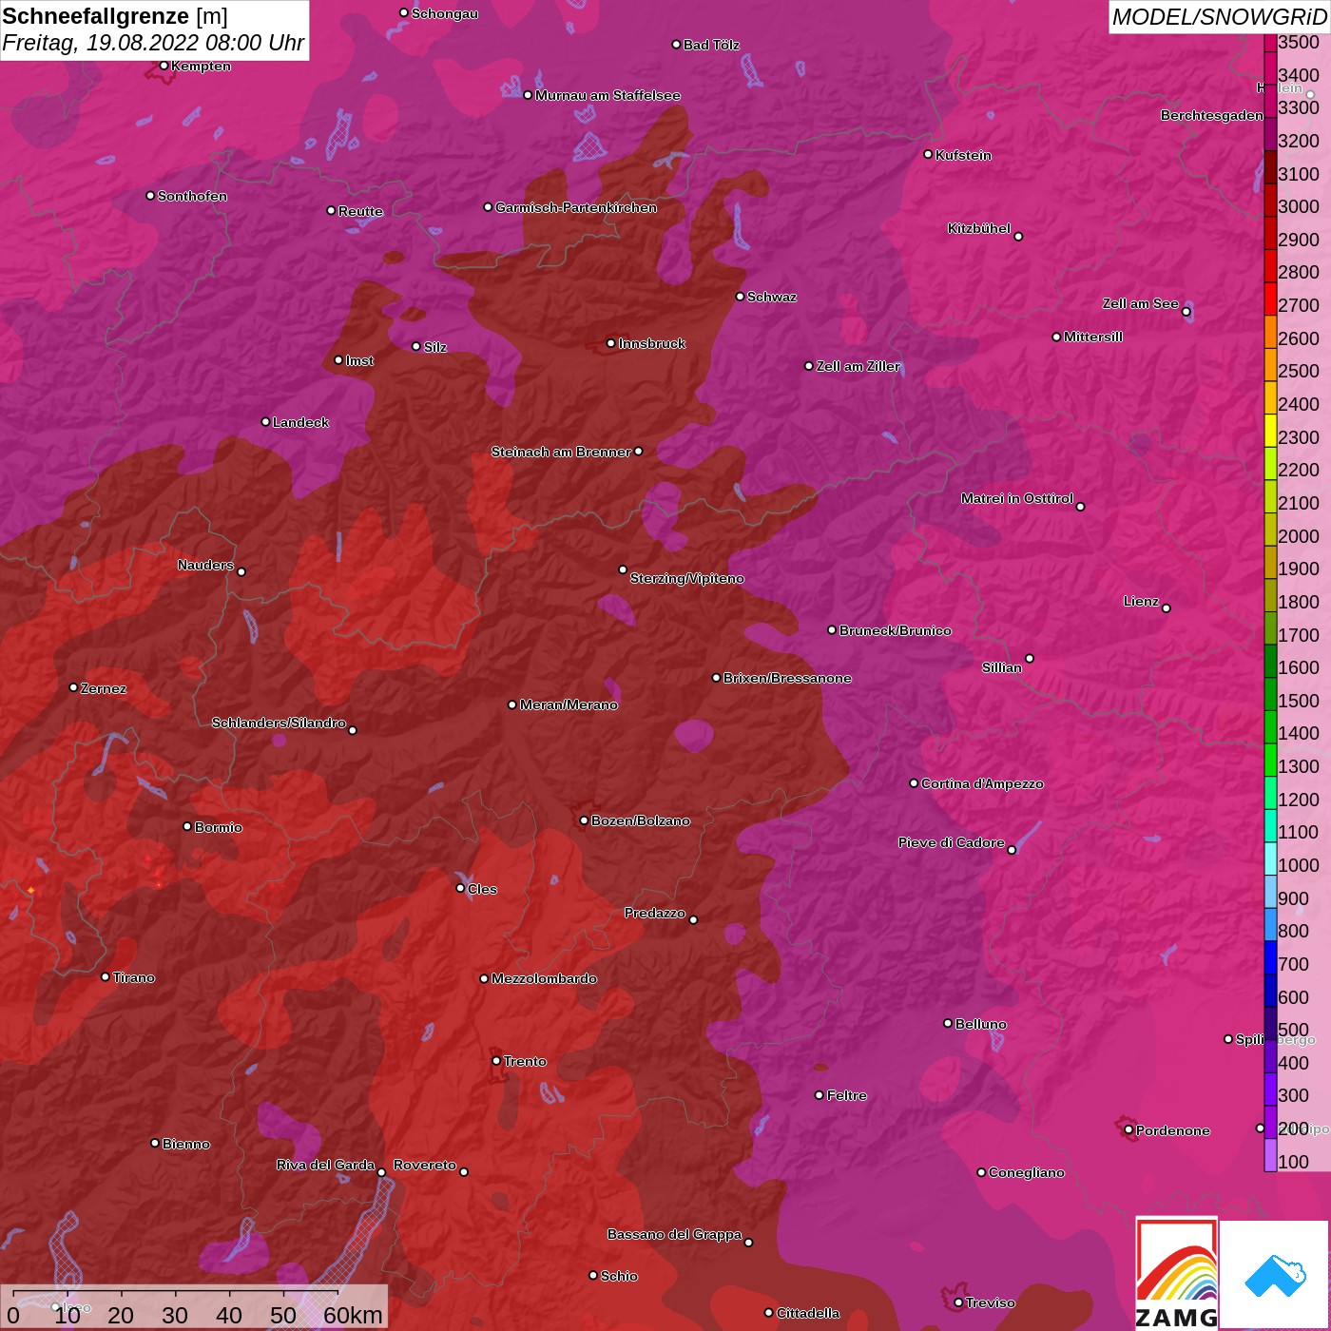Click the date 'Freitag, 19.08.2022 08:00 Uhr'
1331x1331 pixels.
[x=153, y=43]
